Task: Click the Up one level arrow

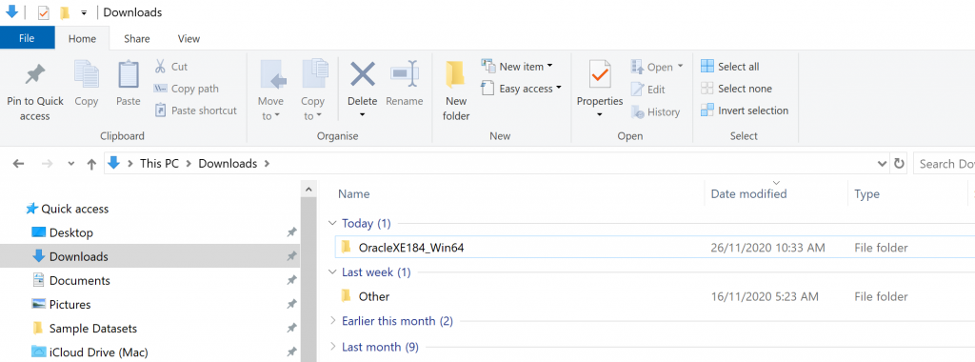Action: (x=92, y=164)
